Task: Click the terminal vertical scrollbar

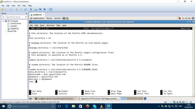Action: tap(193, 61)
